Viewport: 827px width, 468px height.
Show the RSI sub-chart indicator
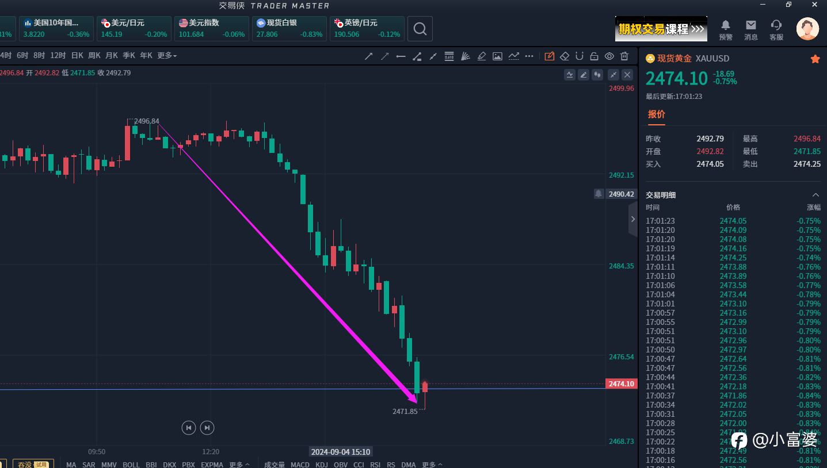(375, 465)
